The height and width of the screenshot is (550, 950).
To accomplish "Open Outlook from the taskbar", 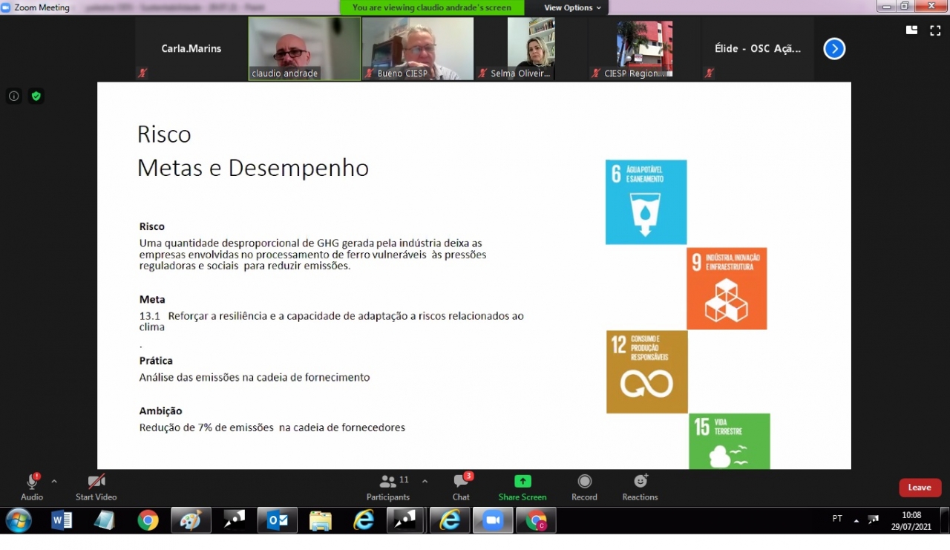I will tap(278, 521).
